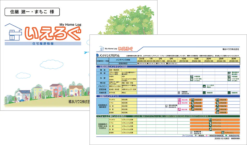247x145 pixels.
Task: Click the water heater リフレッシュ icon
Action: coord(223,133)
